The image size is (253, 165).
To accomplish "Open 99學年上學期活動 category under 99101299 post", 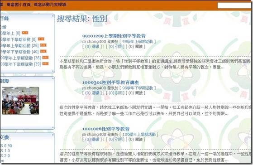I will coord(138,42).
